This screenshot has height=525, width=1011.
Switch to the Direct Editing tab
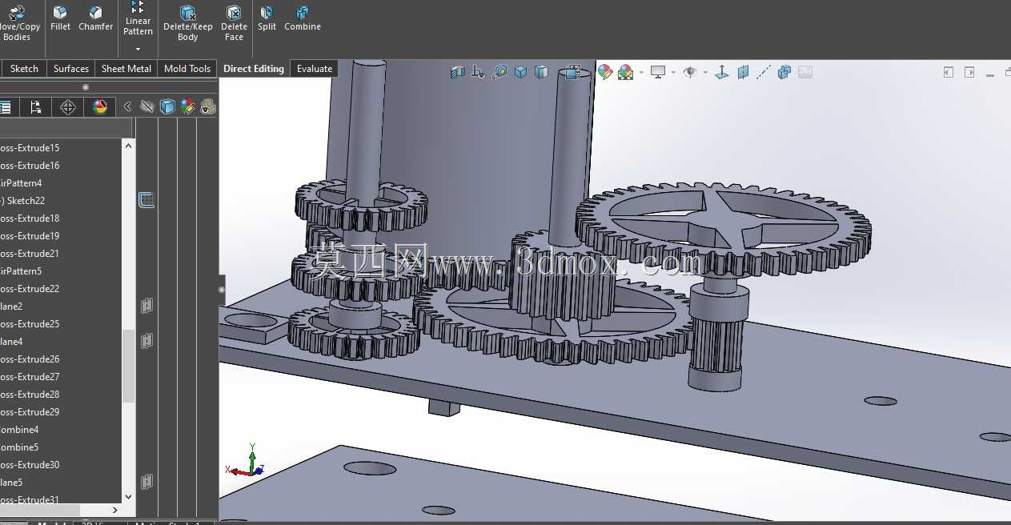tap(254, 69)
